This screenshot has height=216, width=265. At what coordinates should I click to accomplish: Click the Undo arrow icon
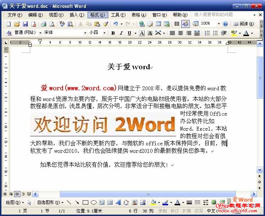click(116, 24)
